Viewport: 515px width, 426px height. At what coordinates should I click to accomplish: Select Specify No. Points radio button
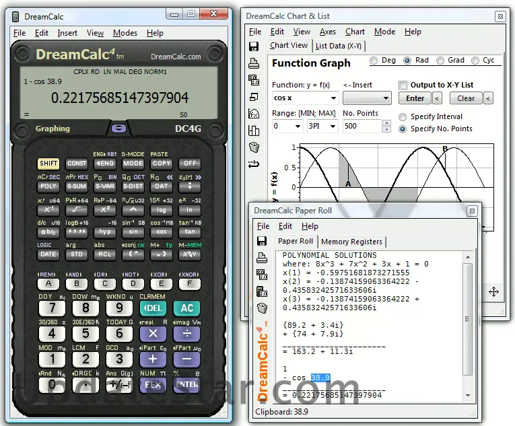pyautogui.click(x=403, y=129)
